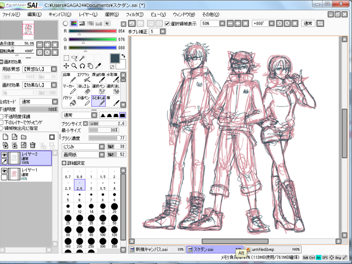The image size is (352, 264).
Task: Undo with the toolbar arrow button
Action: pos(132,23)
